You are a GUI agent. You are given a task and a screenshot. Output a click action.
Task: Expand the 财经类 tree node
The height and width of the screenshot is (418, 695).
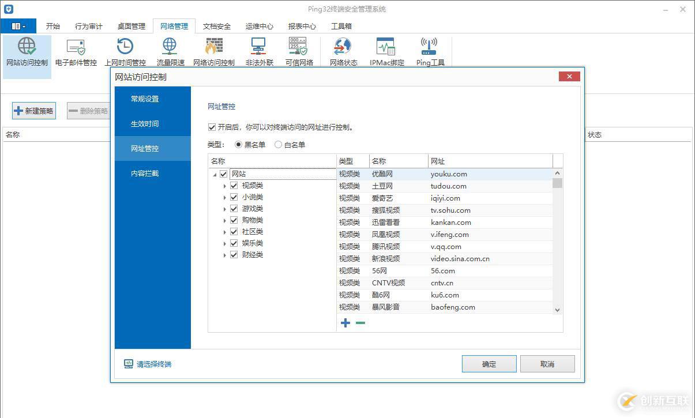coord(224,255)
